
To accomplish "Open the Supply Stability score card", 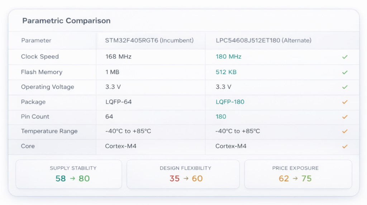I will tap(69, 174).
